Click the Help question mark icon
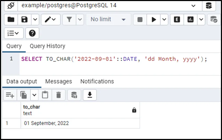Image resolution: width=222 pixels, height=140 pixels. pyautogui.click(x=32, y=33)
